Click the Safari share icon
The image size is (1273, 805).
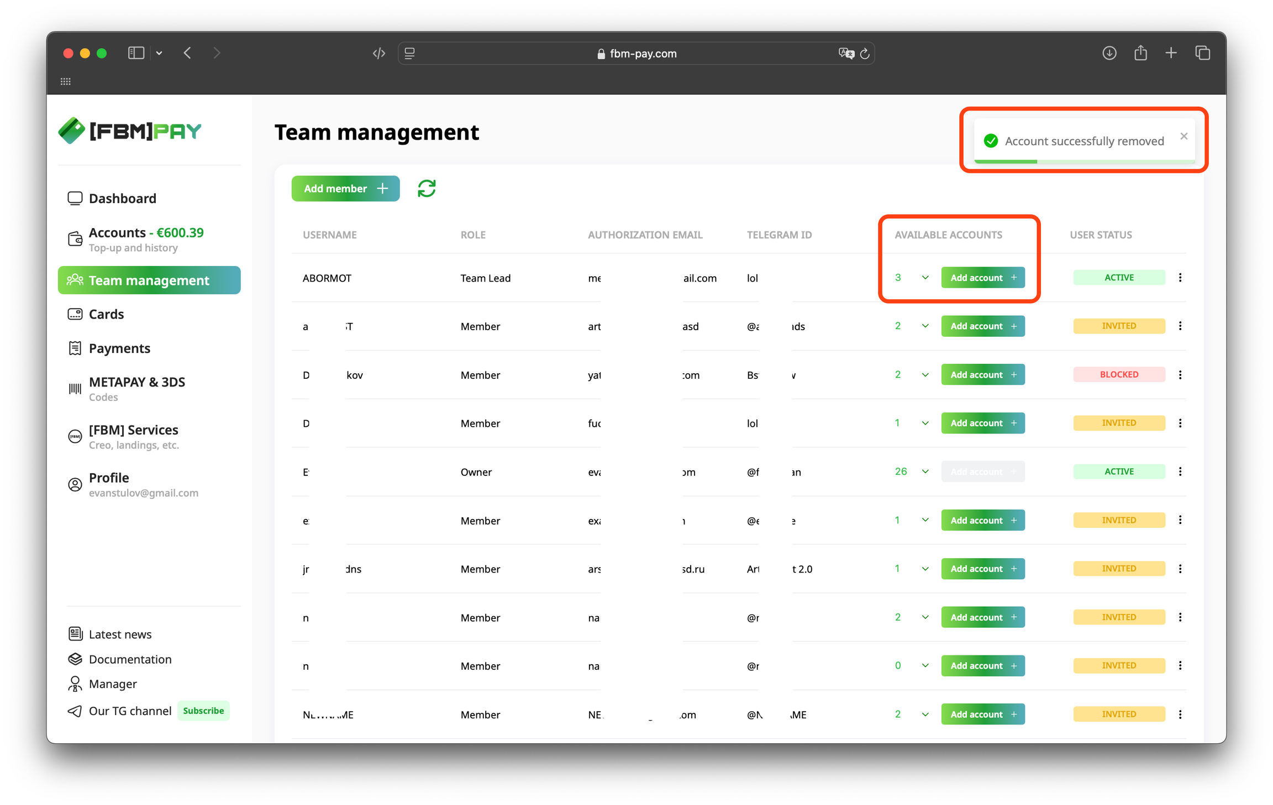(x=1140, y=53)
